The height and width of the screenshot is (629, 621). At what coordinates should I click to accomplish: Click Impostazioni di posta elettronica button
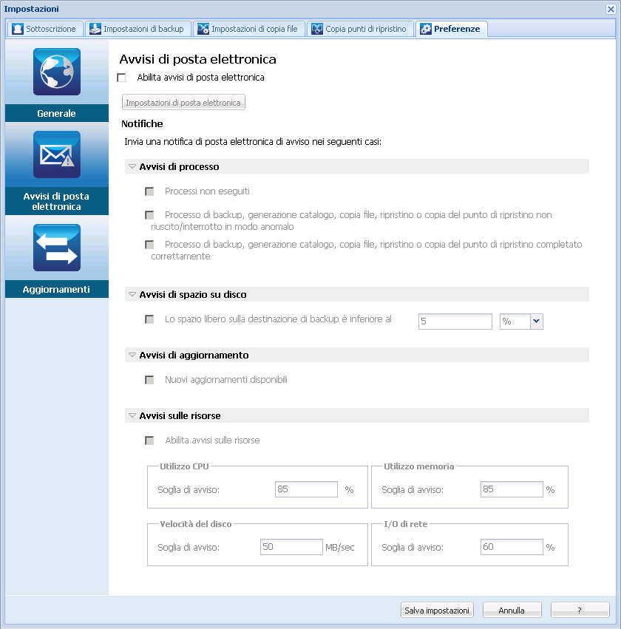183,102
